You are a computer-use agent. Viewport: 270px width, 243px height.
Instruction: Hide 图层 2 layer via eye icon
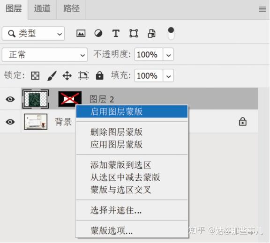[x=10, y=99]
